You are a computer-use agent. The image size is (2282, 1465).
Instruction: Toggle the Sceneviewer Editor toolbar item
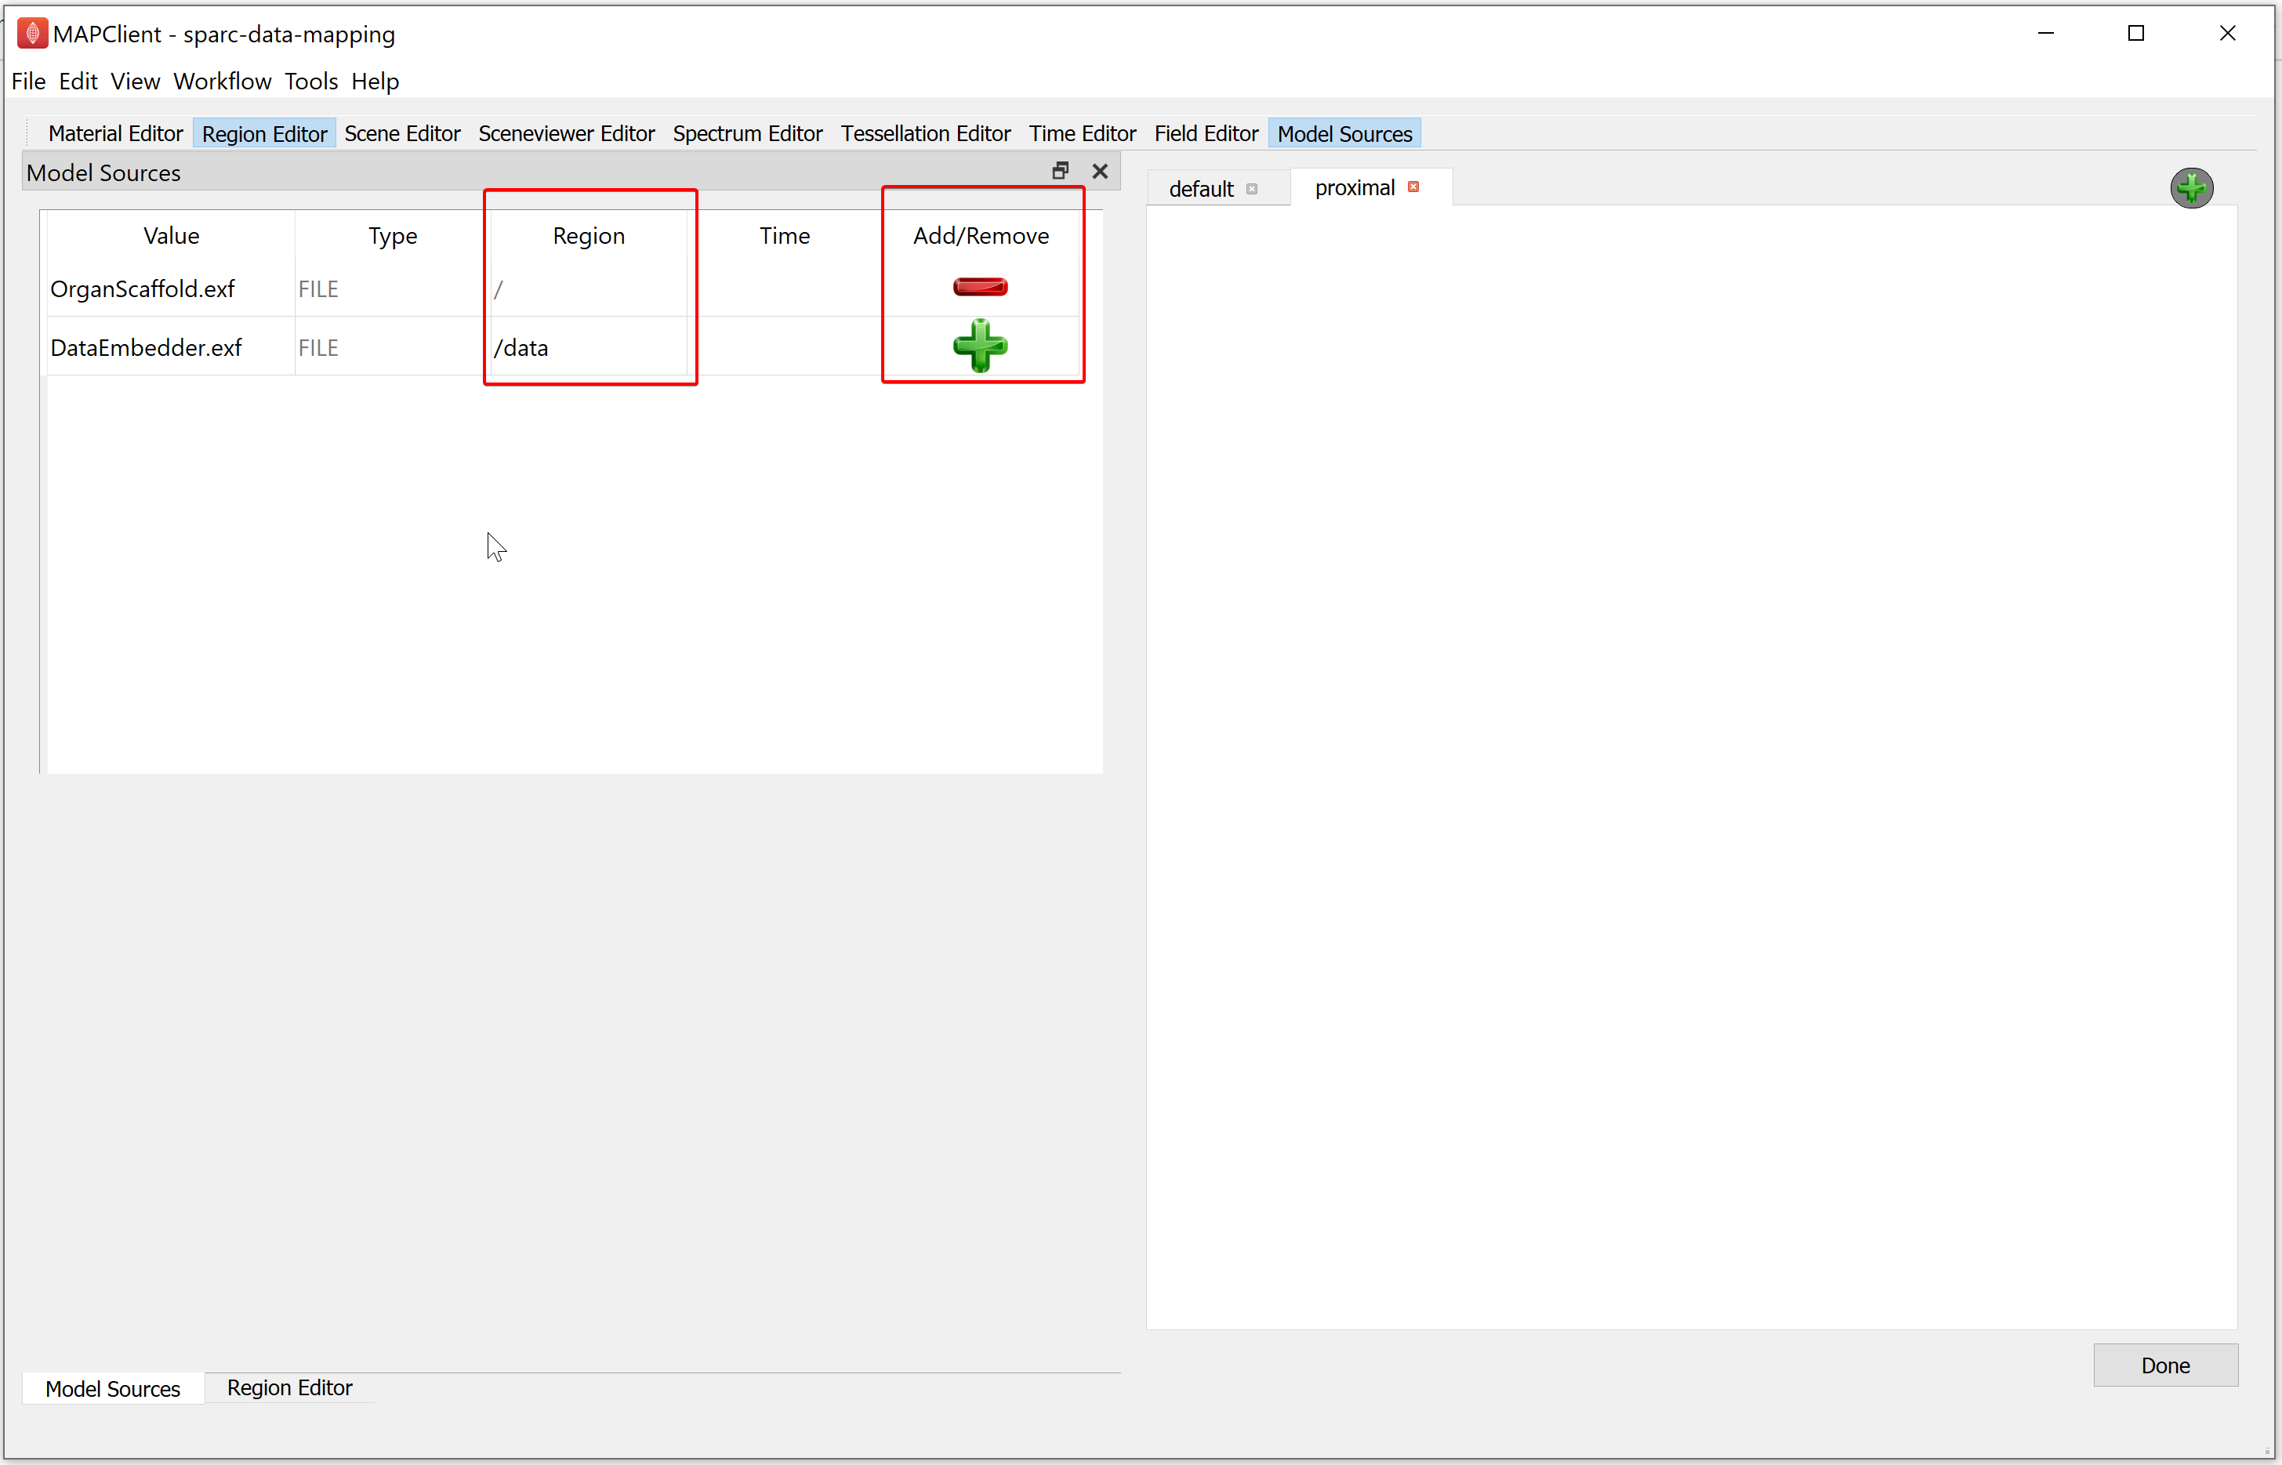pyautogui.click(x=566, y=133)
